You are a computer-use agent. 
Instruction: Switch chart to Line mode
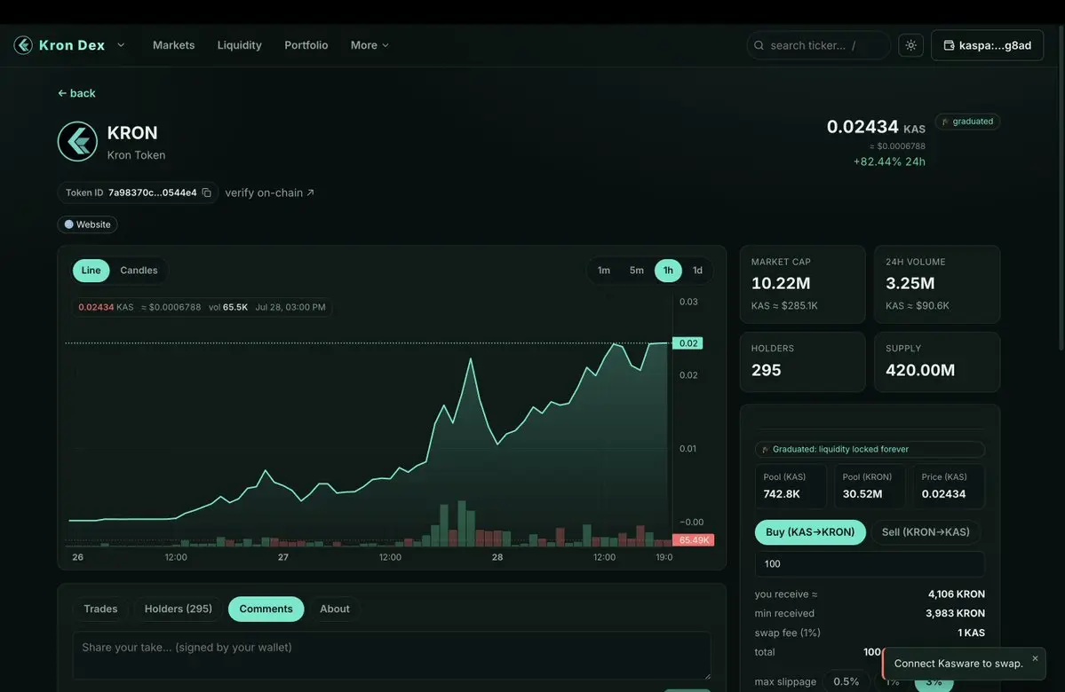pyautogui.click(x=91, y=270)
